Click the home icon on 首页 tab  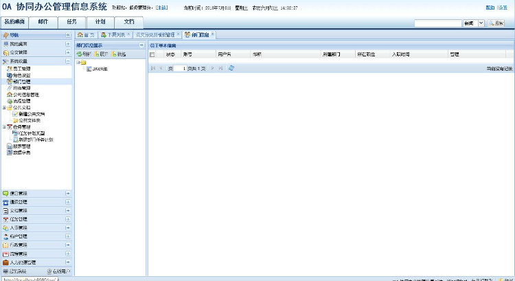80,34
